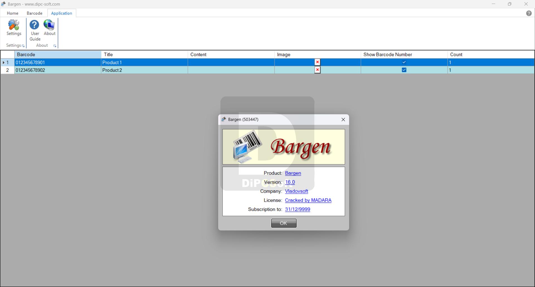Screen dimensions: 535x287
Task: Click the red X image in Product 1 row
Action: (x=317, y=62)
